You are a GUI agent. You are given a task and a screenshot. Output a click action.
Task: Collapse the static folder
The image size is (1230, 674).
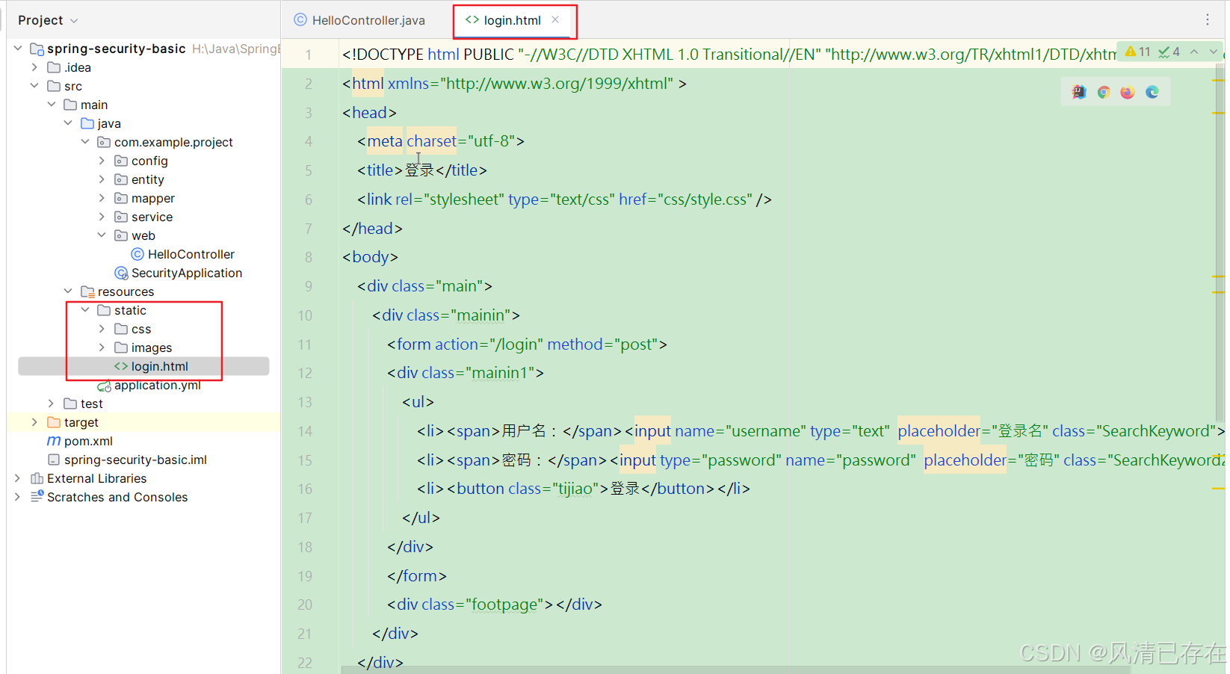pos(85,310)
